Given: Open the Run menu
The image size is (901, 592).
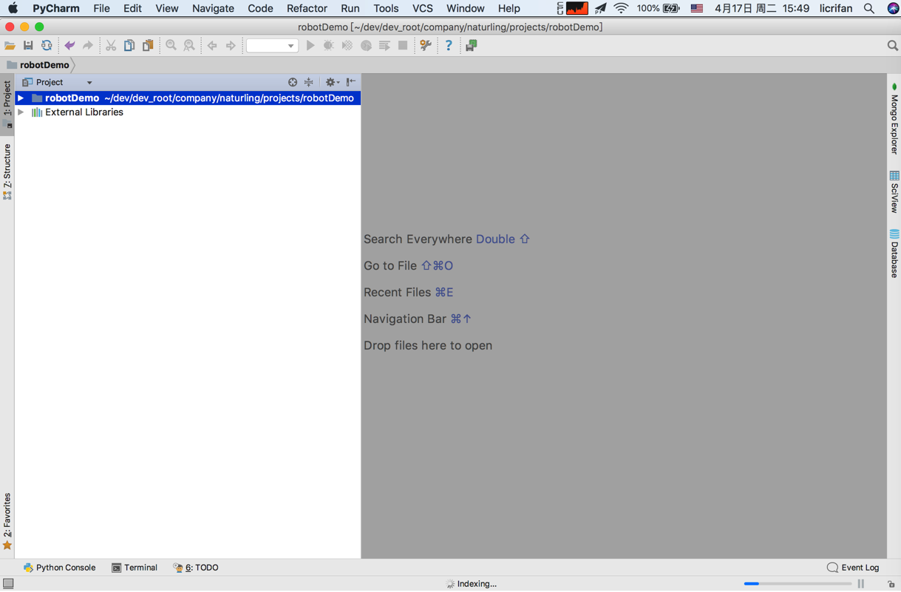Looking at the screenshot, I should tap(350, 8).
